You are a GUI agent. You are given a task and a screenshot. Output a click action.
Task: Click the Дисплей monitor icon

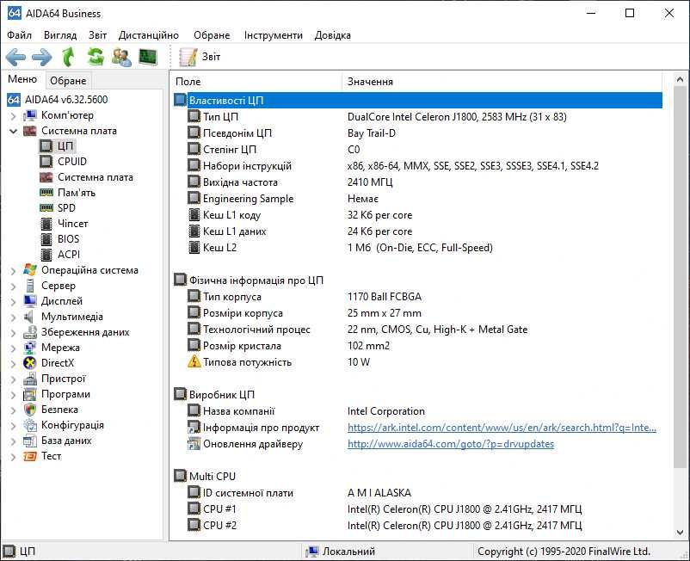coord(30,301)
